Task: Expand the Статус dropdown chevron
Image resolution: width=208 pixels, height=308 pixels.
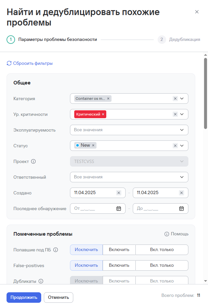Action: pos(182,146)
